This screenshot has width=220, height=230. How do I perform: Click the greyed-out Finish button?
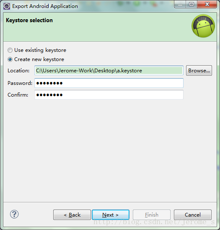pyautogui.click(x=152, y=215)
